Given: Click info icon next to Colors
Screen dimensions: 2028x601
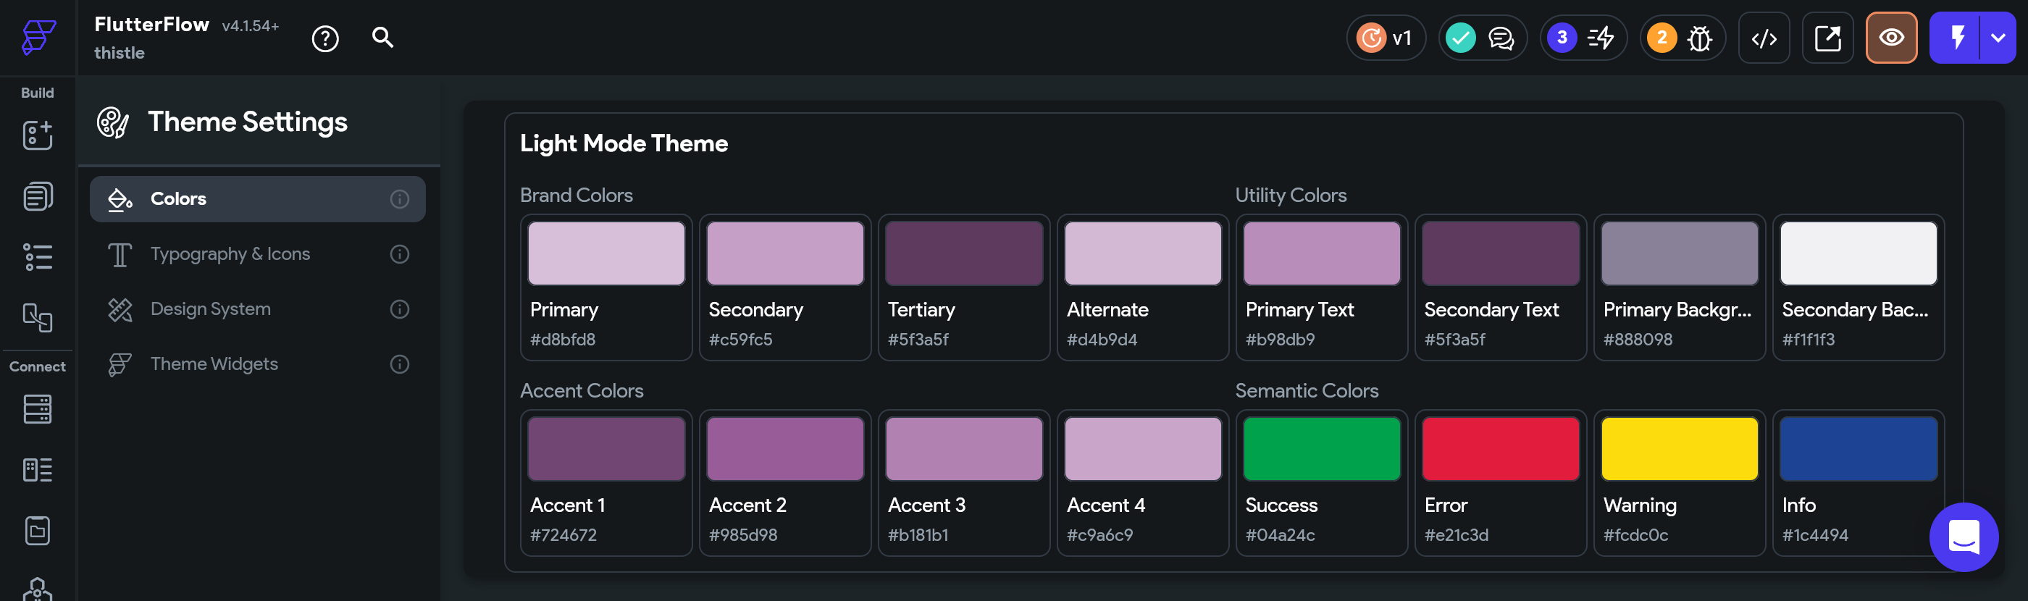Looking at the screenshot, I should (x=400, y=199).
